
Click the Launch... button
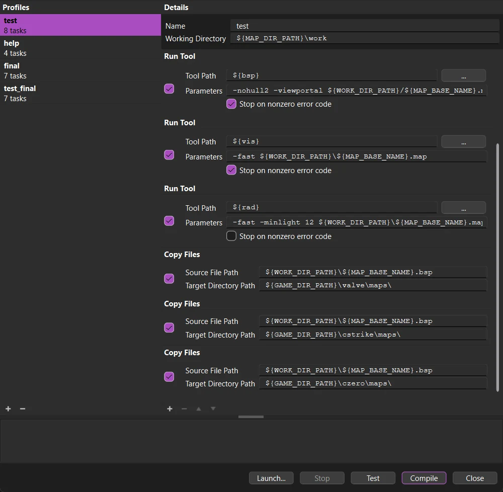coord(271,478)
